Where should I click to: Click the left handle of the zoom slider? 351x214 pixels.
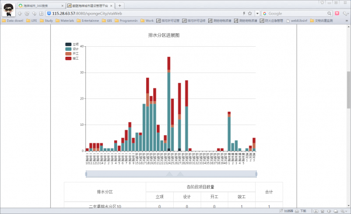86,174
